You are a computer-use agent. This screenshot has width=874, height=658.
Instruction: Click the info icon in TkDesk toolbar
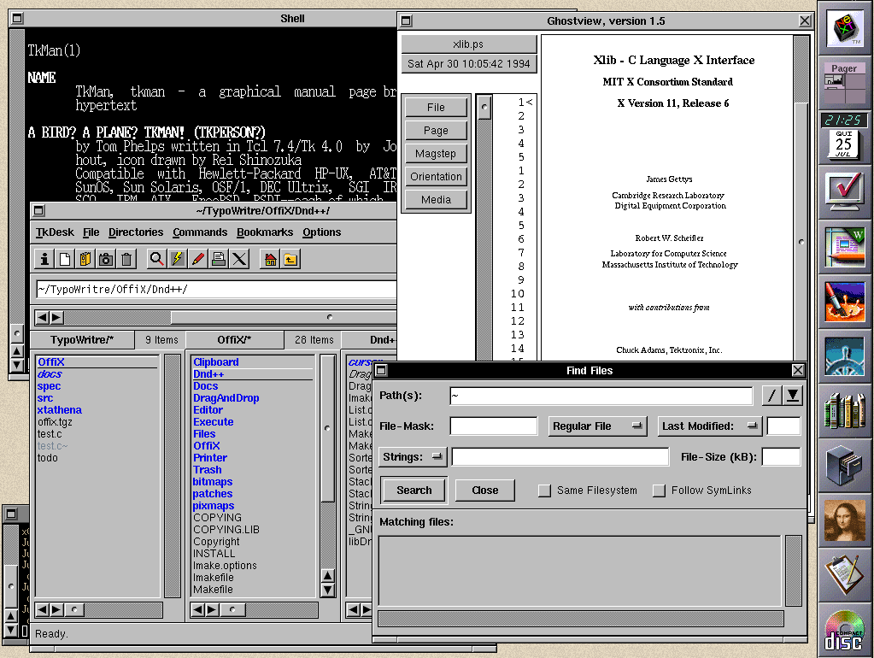44,259
